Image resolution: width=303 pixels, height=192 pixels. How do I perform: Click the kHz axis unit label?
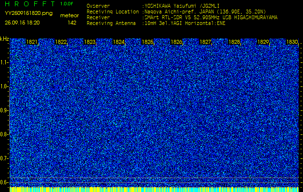(x=4, y=39)
